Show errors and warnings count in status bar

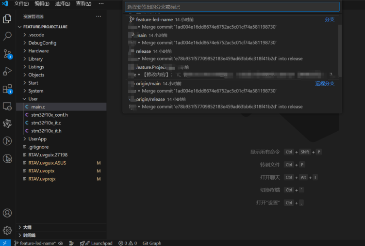128,243
